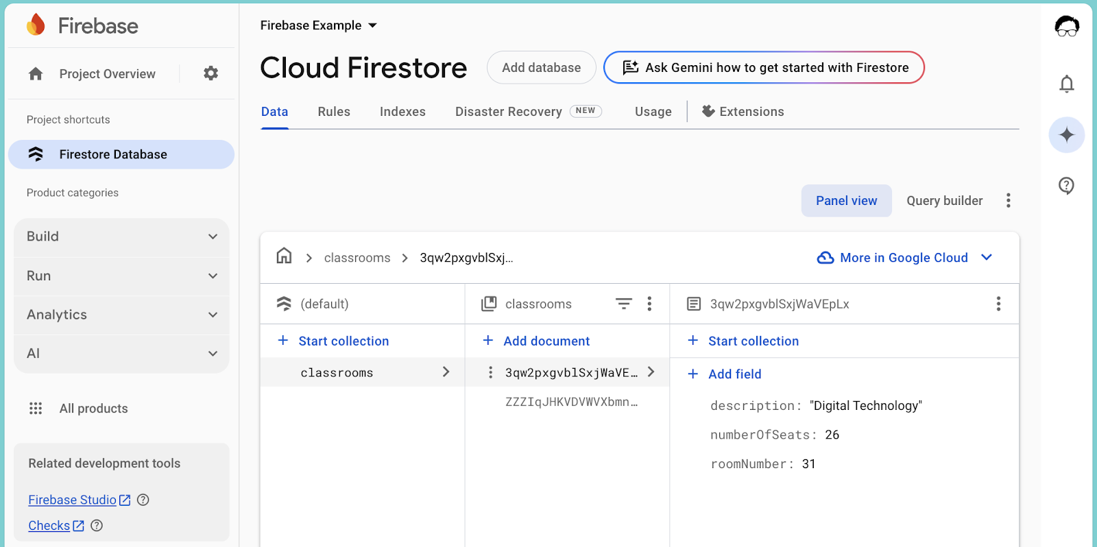Screen dimensions: 1097x547
Task: Click Extensions tab puzzle icon
Action: pos(708,111)
